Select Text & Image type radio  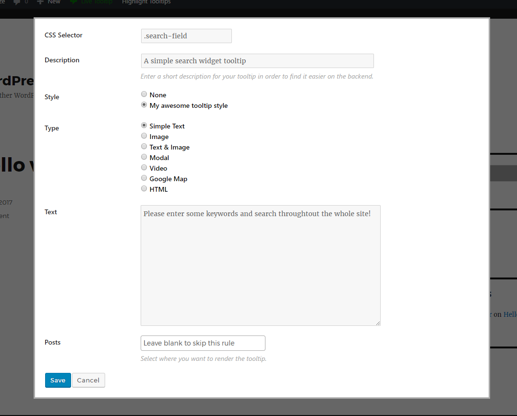144,147
